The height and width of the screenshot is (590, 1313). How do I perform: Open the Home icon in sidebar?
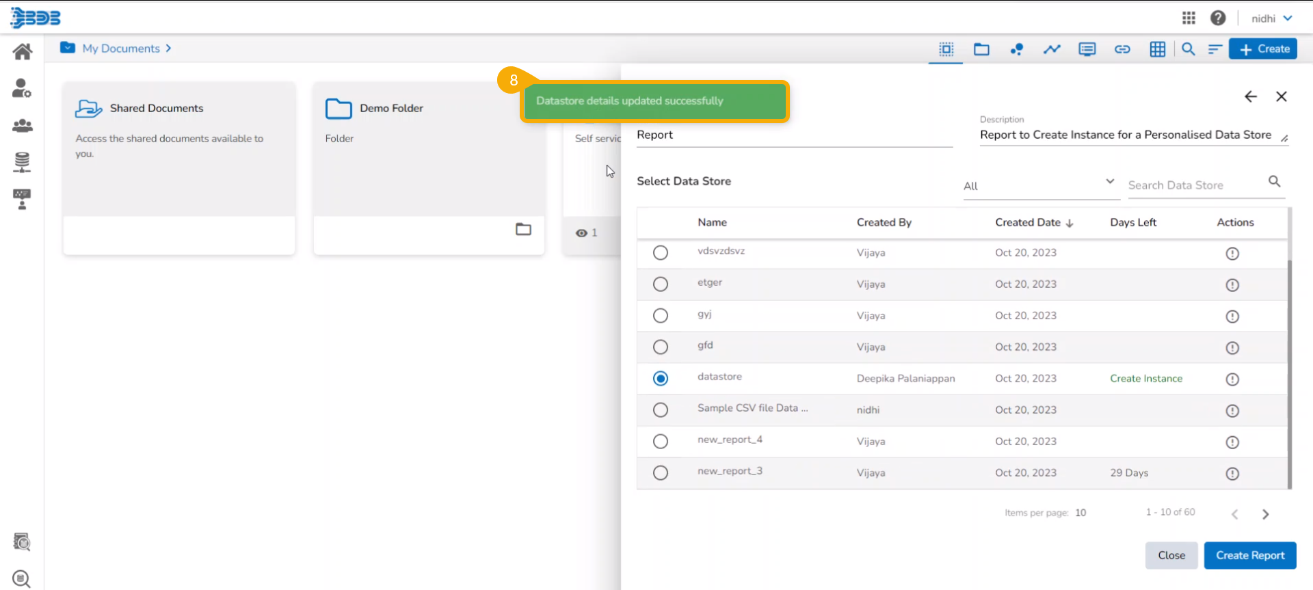pyautogui.click(x=22, y=52)
